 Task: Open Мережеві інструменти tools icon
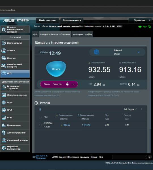tap(4, 148)
